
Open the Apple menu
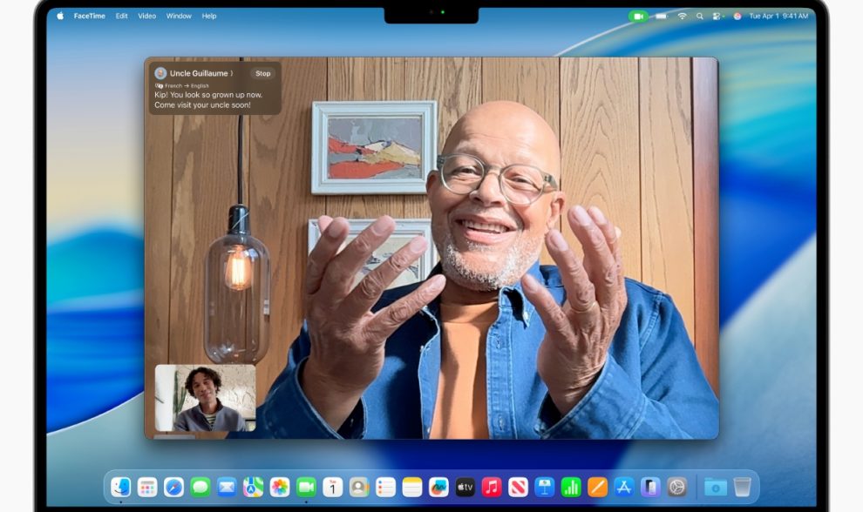[60, 16]
